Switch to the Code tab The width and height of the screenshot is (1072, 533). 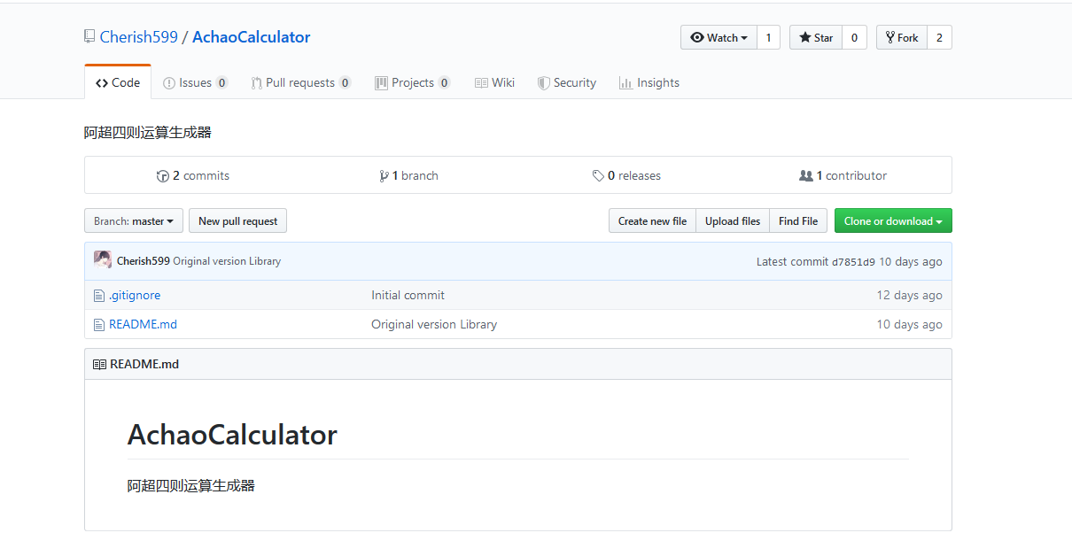click(x=118, y=82)
